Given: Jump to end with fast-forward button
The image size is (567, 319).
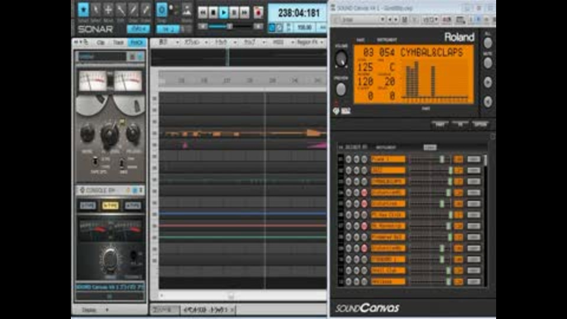Looking at the screenshot, I should [245, 12].
